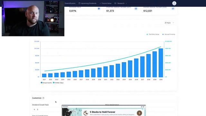Open the Diversification tab
Viewport: 206px width, 116px height.
pos(70,3)
